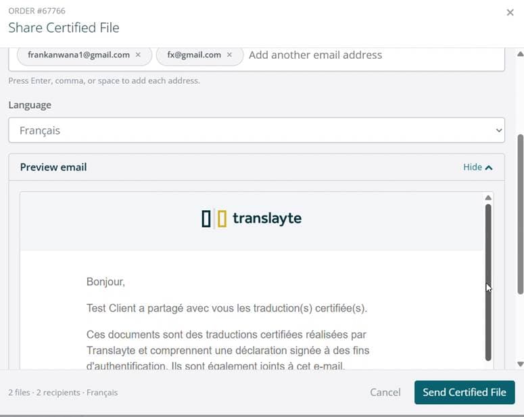
Task: Open the Language dropdown
Action: pos(257,130)
